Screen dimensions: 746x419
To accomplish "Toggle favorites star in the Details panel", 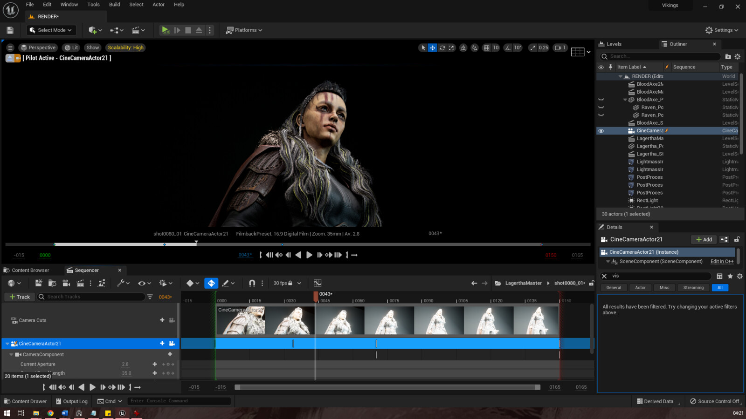I will pos(730,276).
